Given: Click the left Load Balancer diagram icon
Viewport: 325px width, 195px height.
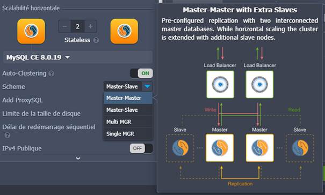Looking at the screenshot, I should [220, 84].
